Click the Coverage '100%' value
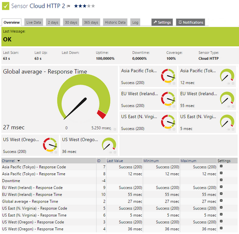239x234 pixels. tap(171, 58)
